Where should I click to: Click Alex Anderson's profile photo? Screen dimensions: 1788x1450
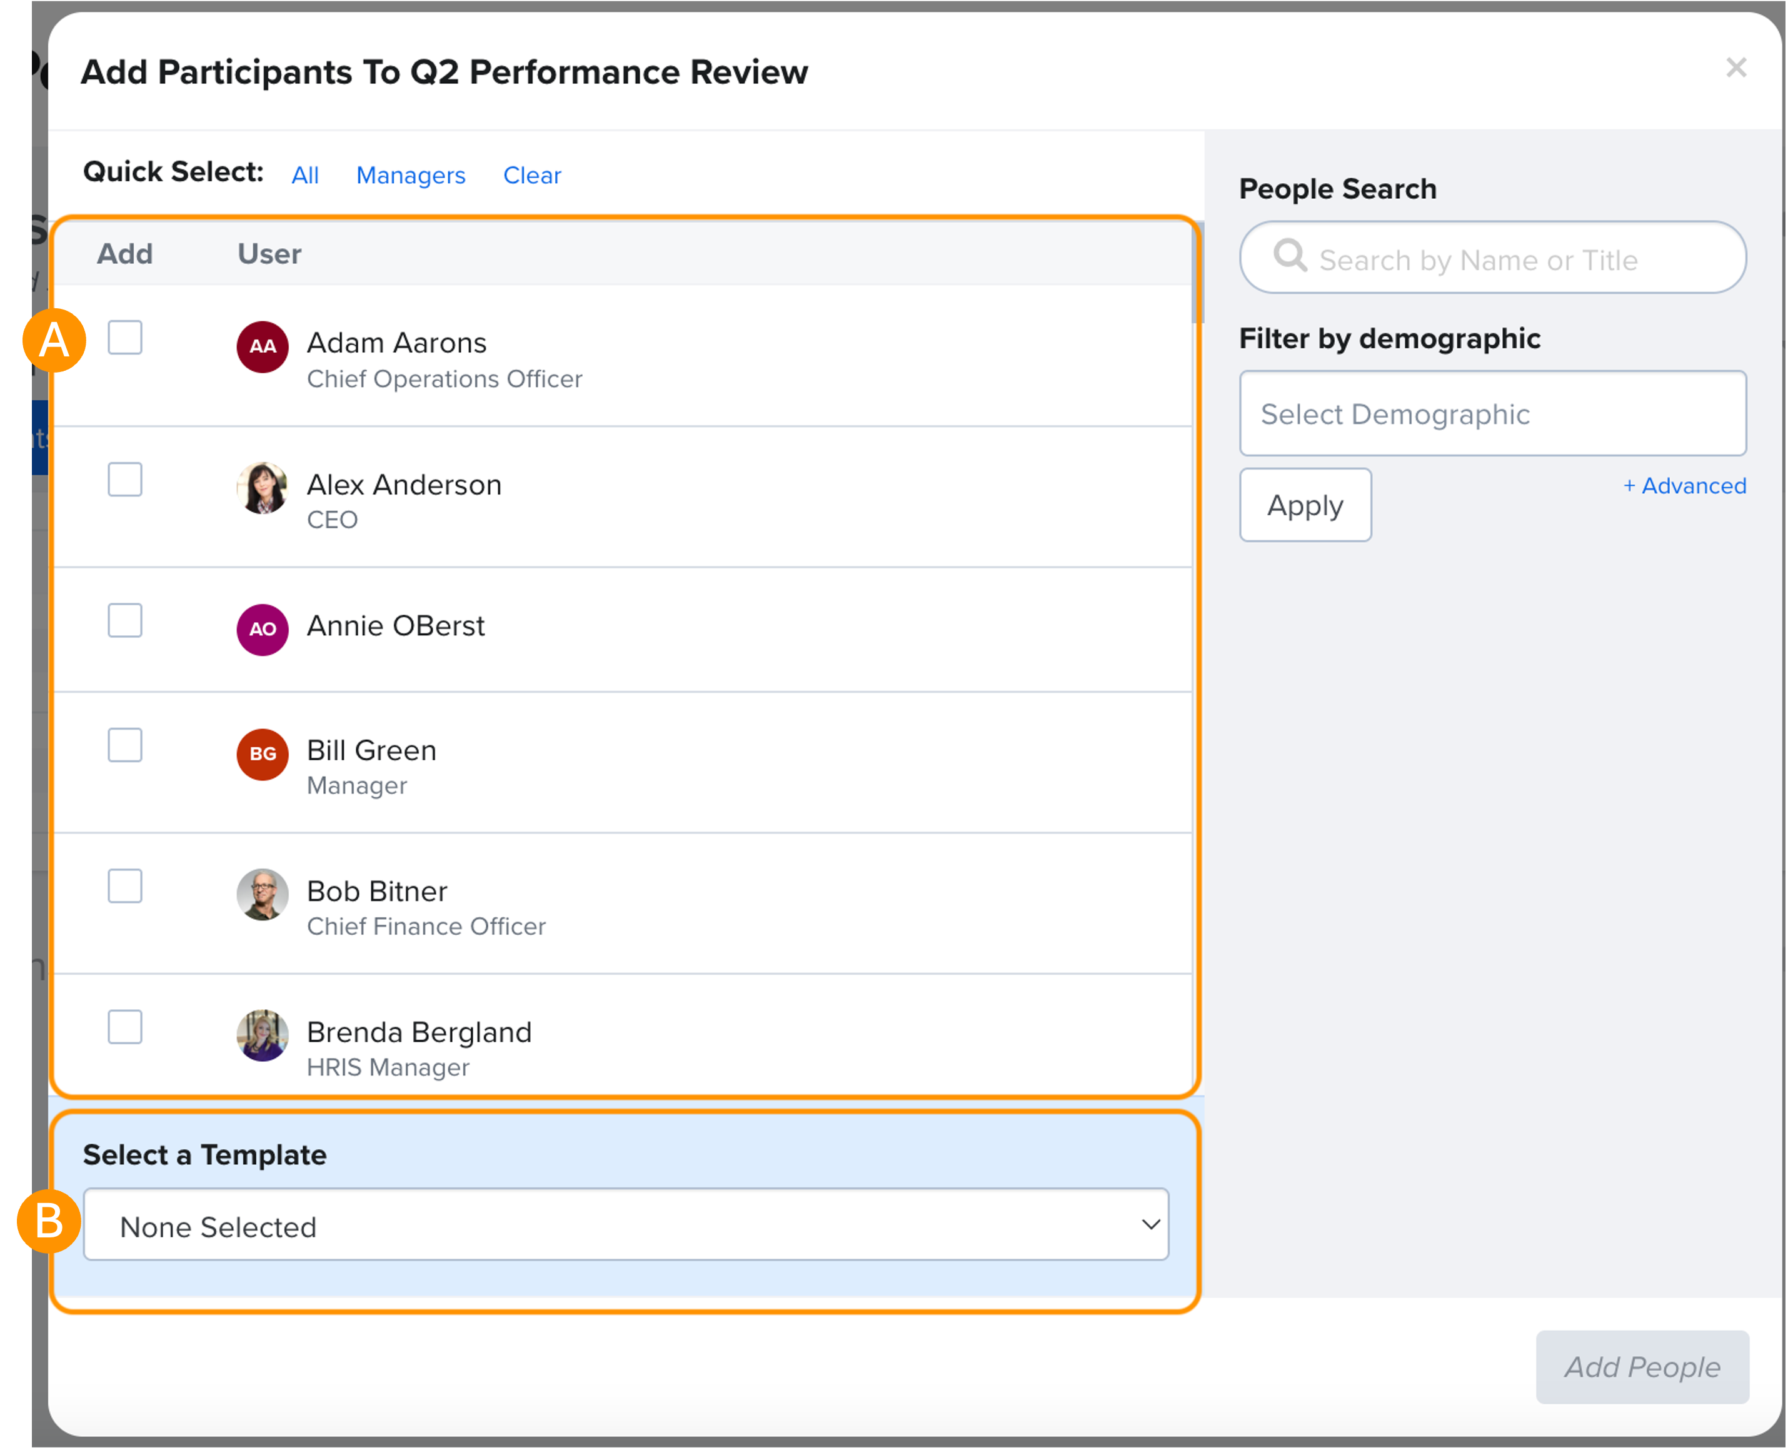(x=262, y=488)
